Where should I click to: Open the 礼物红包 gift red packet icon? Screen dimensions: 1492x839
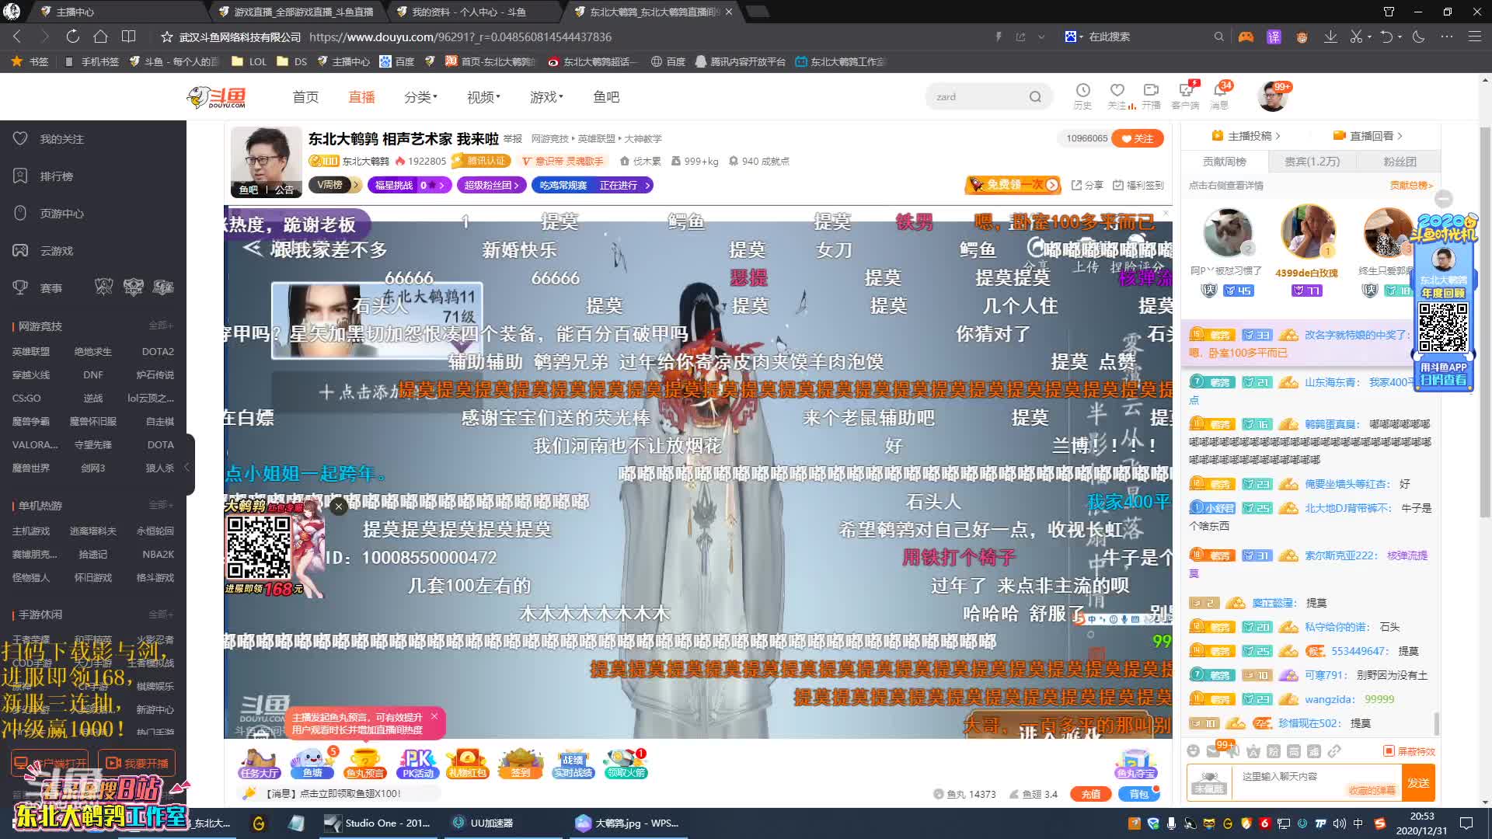[467, 762]
